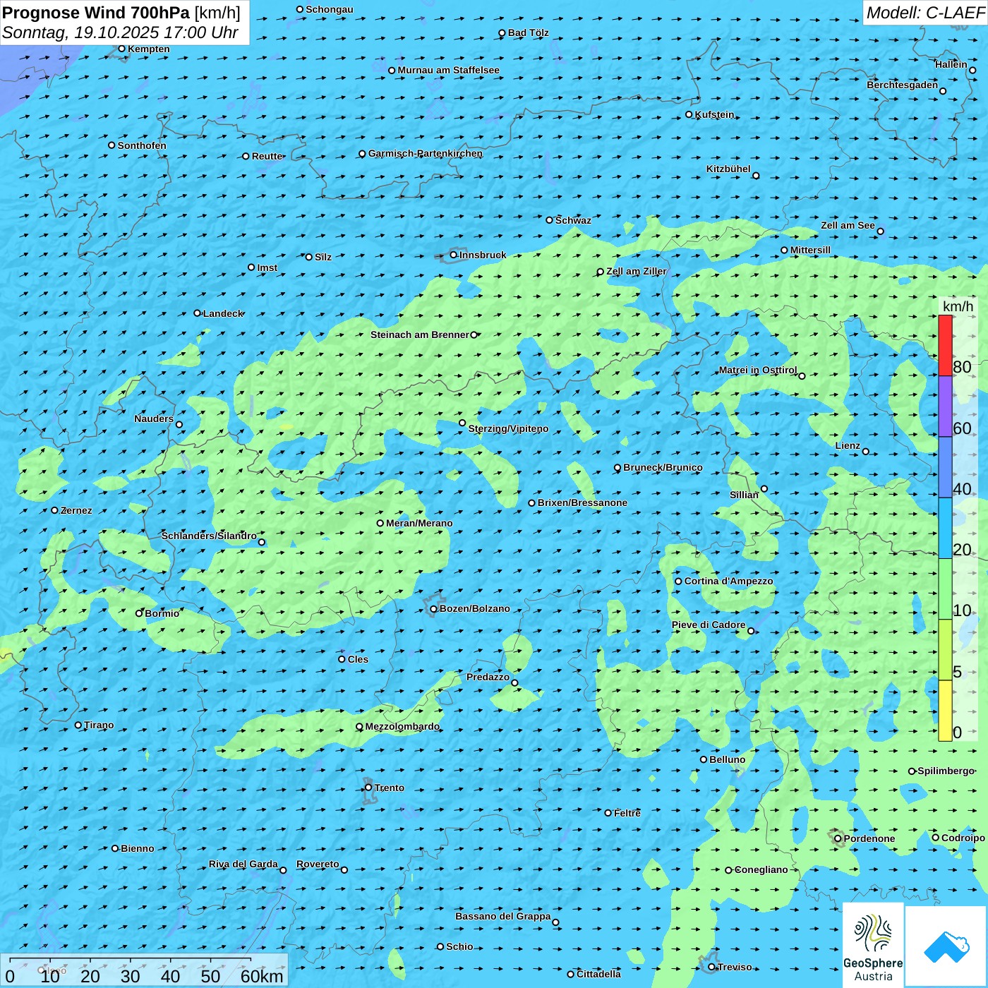This screenshot has width=988, height=988.
Task: Click the Bormio city marker
Action: [x=139, y=613]
